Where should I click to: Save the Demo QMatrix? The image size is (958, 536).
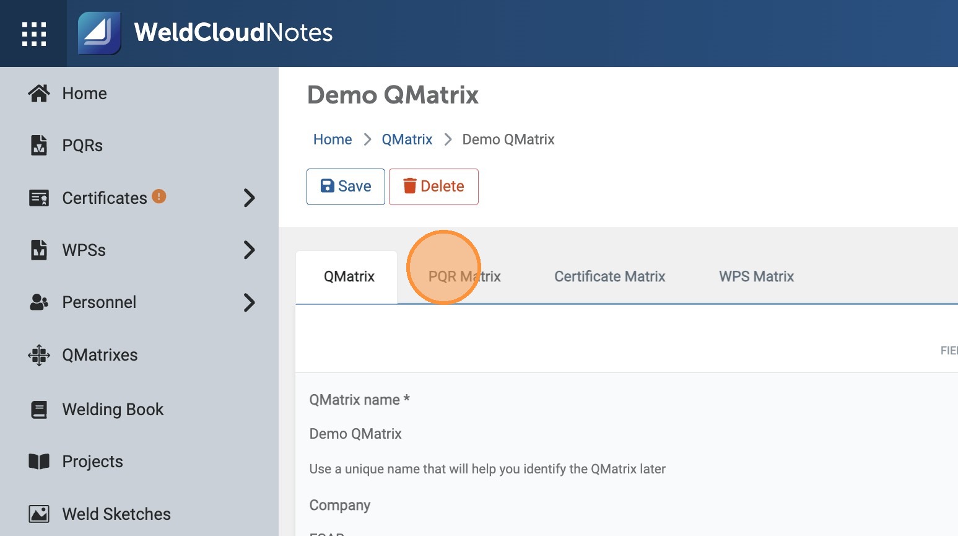point(346,187)
